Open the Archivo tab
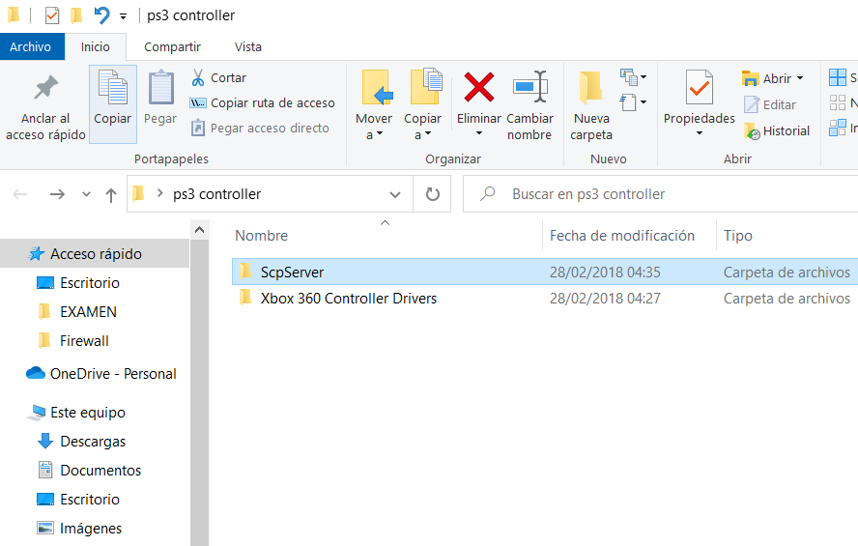This screenshot has height=546, width=858. pos(31,47)
